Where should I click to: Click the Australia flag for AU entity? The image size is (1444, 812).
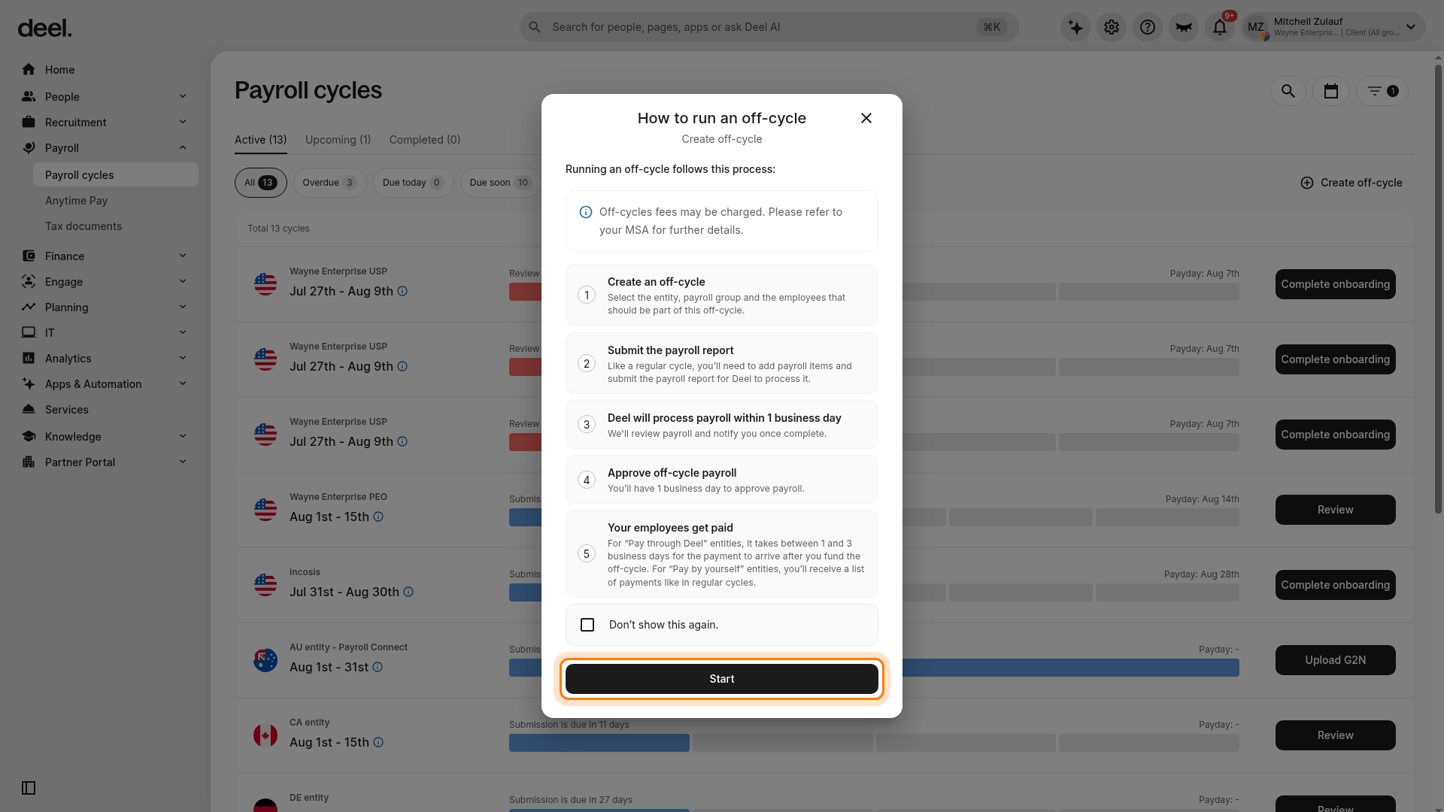click(265, 659)
